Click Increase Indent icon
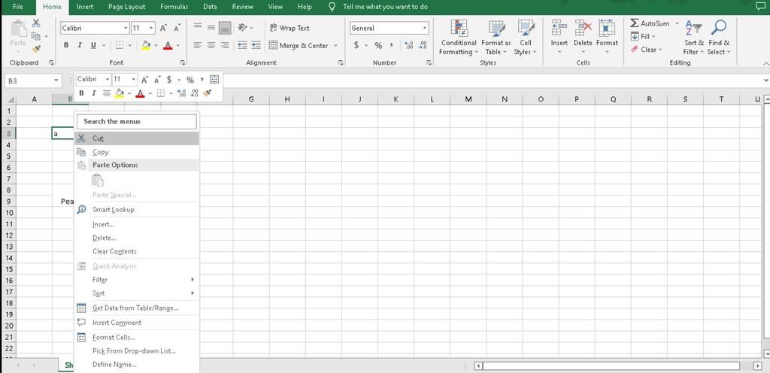Viewport: 770px width, 373px height. click(x=256, y=45)
